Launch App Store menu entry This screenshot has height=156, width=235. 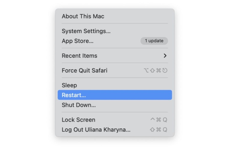pyautogui.click(x=78, y=41)
